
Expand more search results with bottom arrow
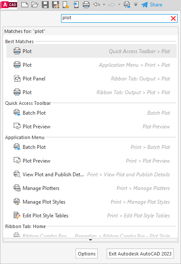(90, 240)
